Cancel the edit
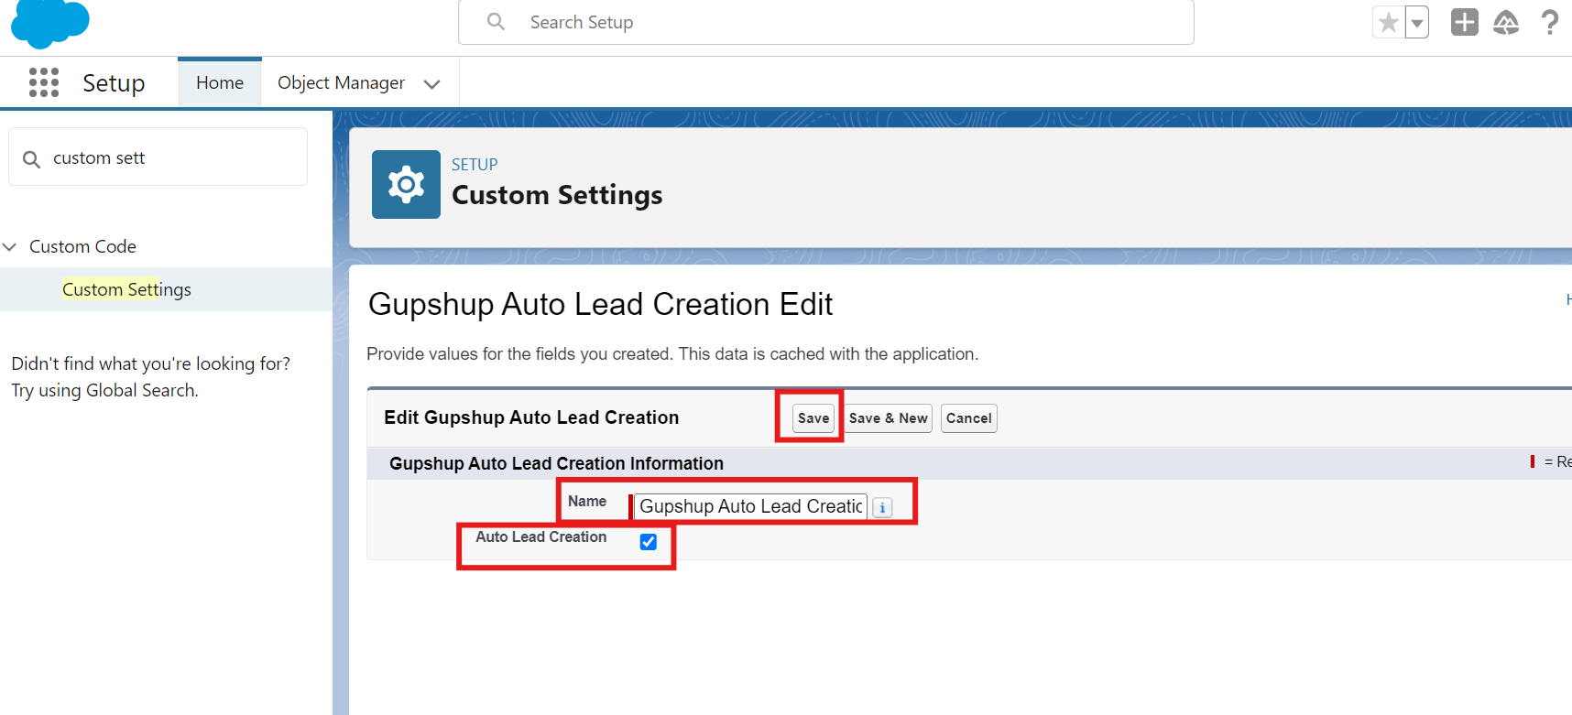 point(968,418)
